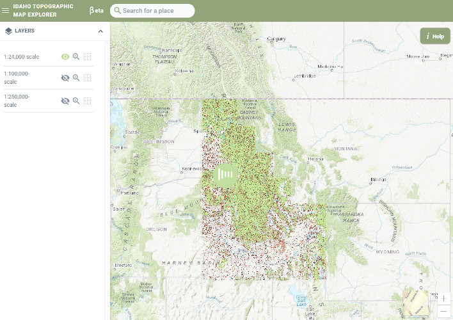Click the Help button
The image size is (453, 320).
[x=434, y=36]
